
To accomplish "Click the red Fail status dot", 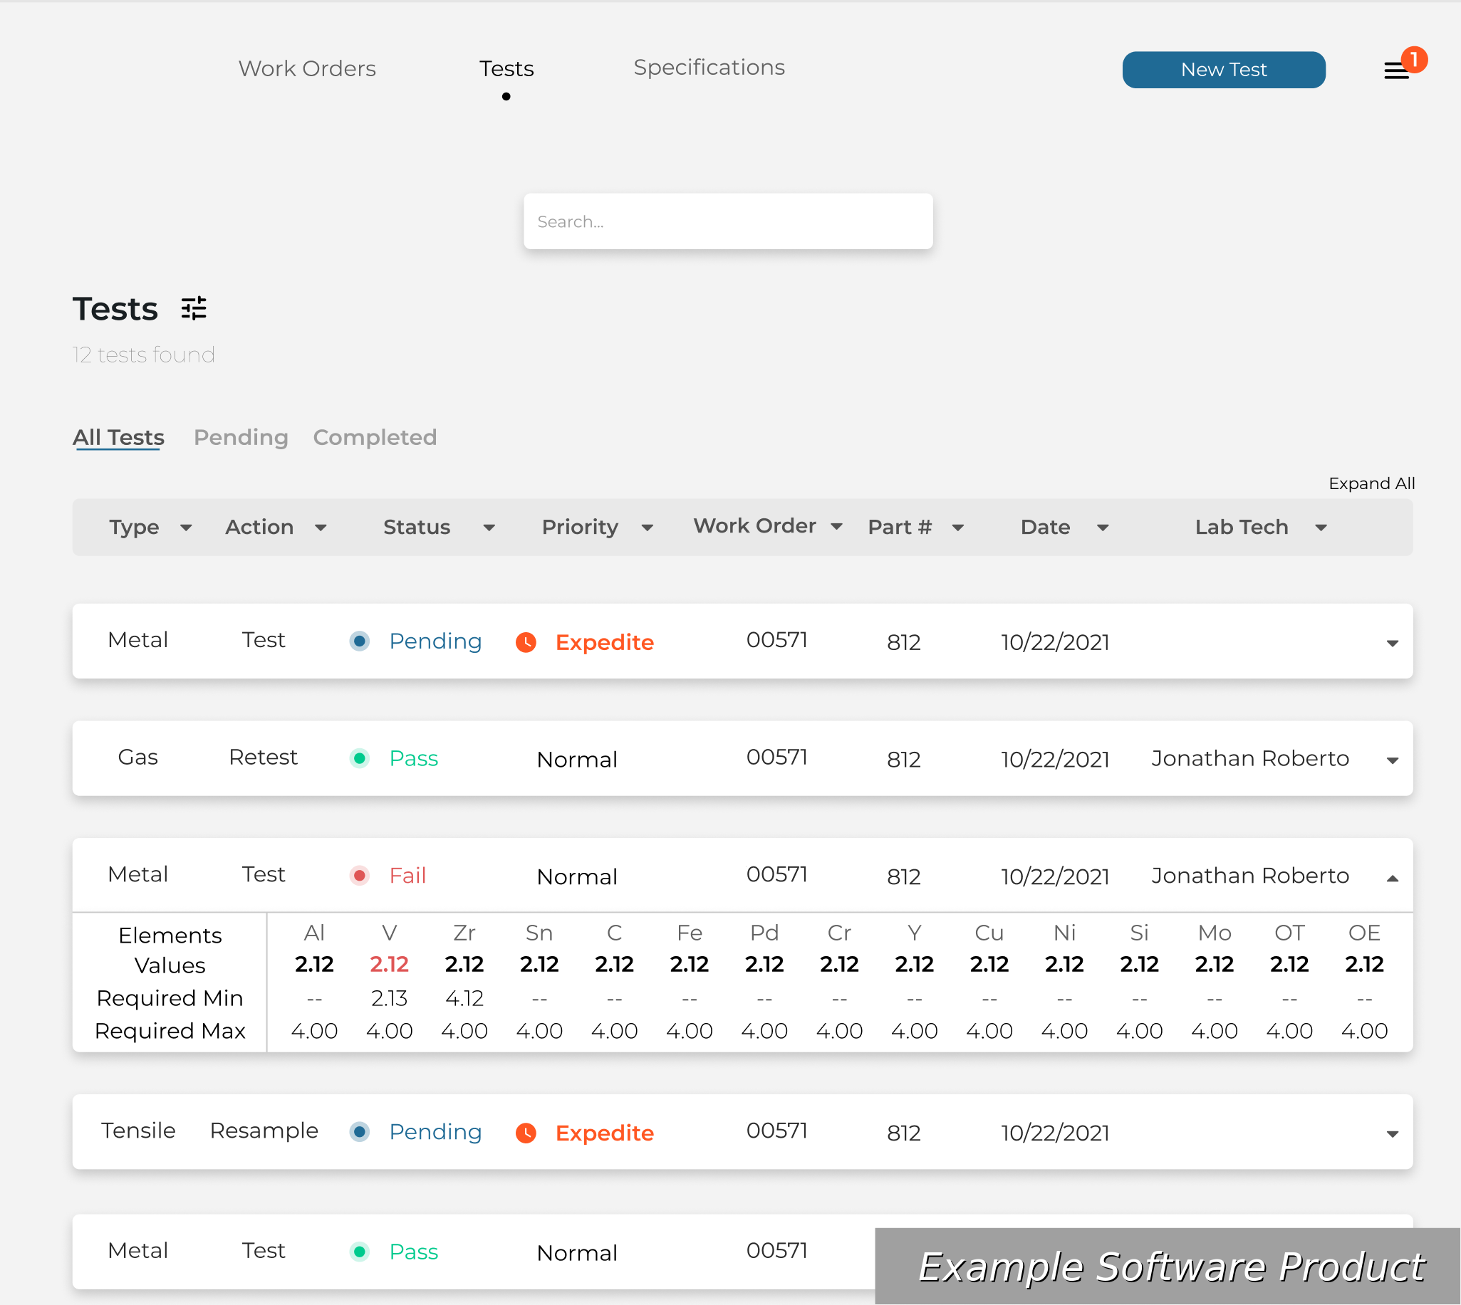I will (x=359, y=876).
